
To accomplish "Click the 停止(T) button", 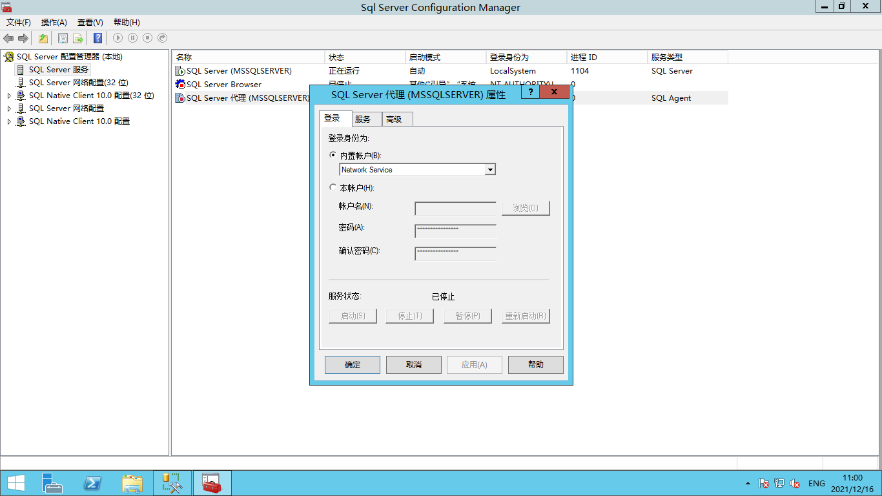I will (x=410, y=316).
